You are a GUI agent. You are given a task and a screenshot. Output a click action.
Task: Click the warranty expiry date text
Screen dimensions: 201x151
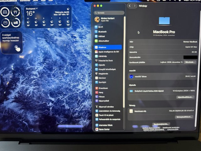pyautogui.click(x=171, y=62)
